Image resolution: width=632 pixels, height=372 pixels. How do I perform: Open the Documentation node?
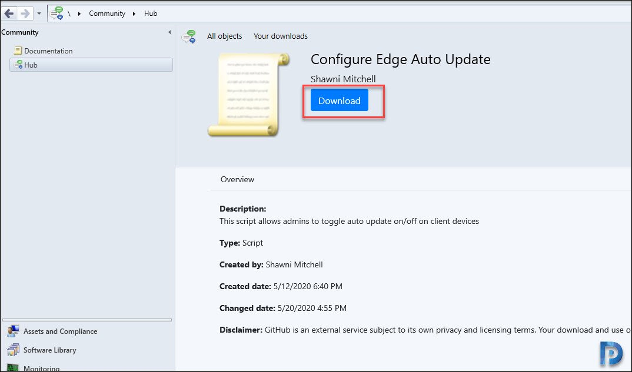point(48,51)
